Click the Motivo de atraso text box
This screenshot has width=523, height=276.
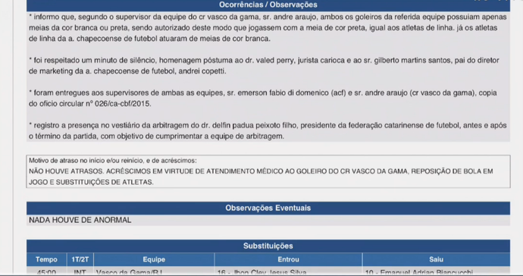point(268,171)
